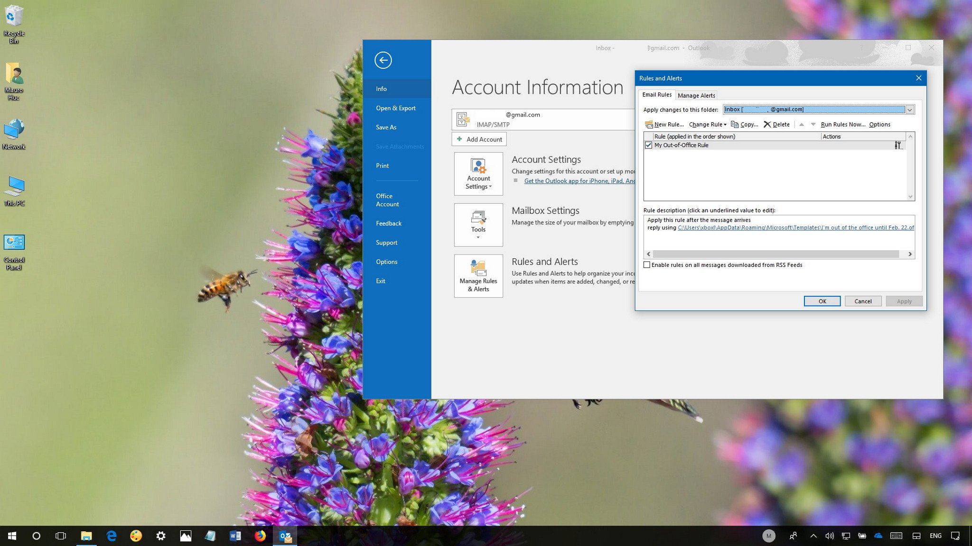Click the disabled Apply button
Screen dimensions: 972x546
tap(904, 301)
